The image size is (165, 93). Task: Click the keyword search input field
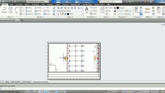(x=111, y=2)
